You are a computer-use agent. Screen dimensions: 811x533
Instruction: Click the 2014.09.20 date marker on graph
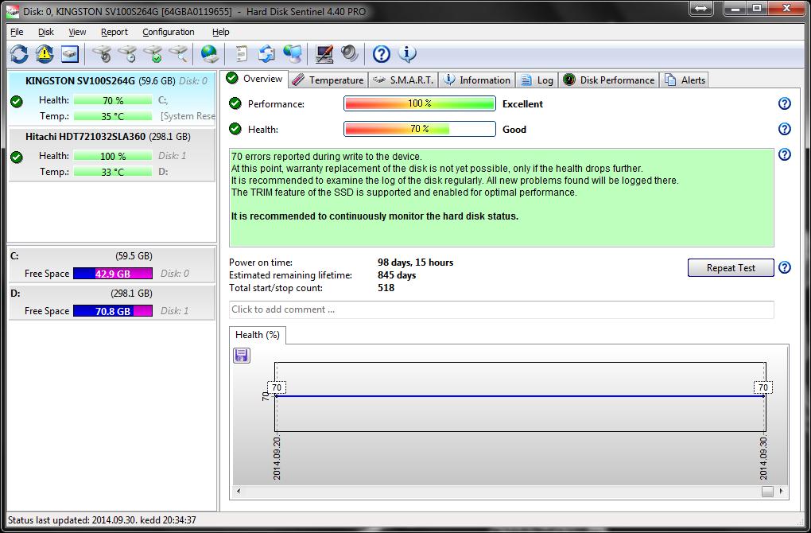click(x=277, y=458)
